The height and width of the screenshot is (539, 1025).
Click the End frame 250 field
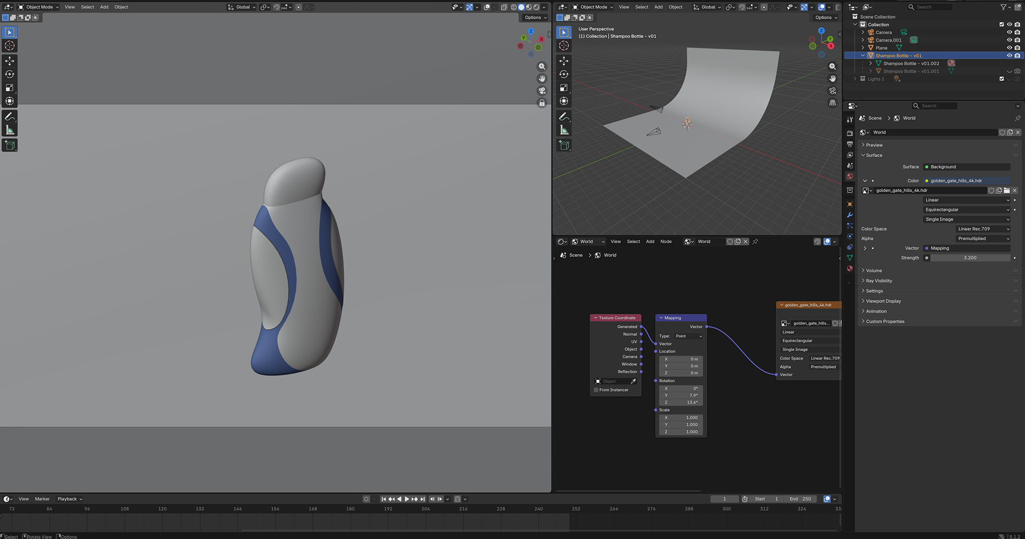point(800,499)
